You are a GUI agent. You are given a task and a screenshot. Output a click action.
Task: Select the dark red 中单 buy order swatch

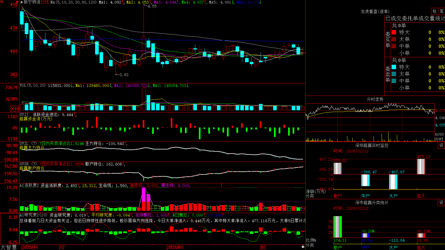pos(394,46)
